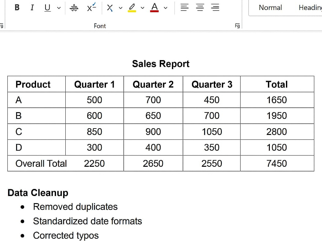Image resolution: width=322 pixels, height=241 pixels.
Task: Select the Heading style
Action: click(310, 8)
